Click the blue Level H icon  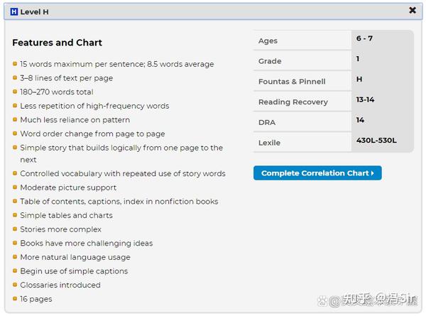coord(14,12)
